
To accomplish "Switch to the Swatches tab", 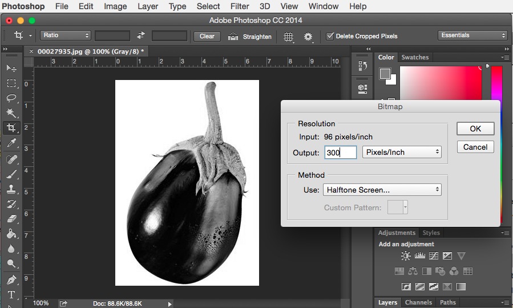I will tap(415, 57).
